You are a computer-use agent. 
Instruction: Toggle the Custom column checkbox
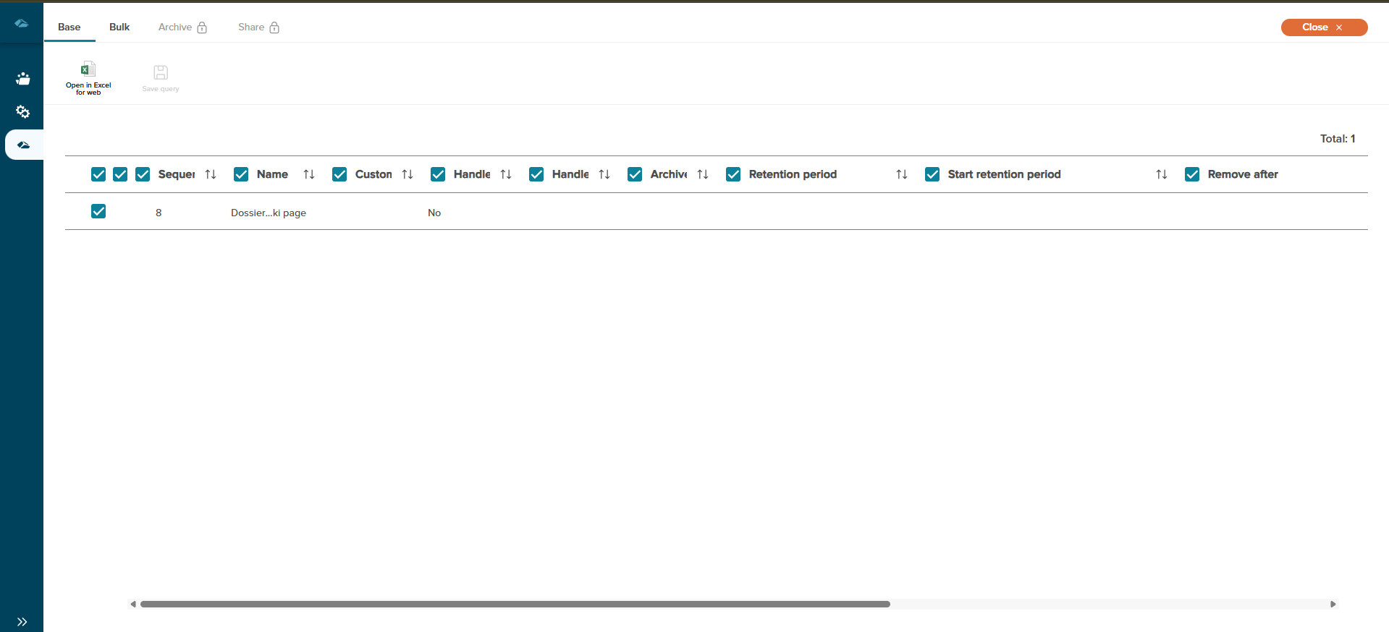(339, 174)
